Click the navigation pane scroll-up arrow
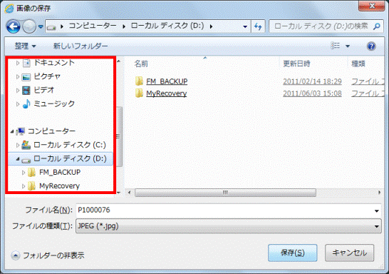Screen dimensions: 389x274 tap(118, 61)
